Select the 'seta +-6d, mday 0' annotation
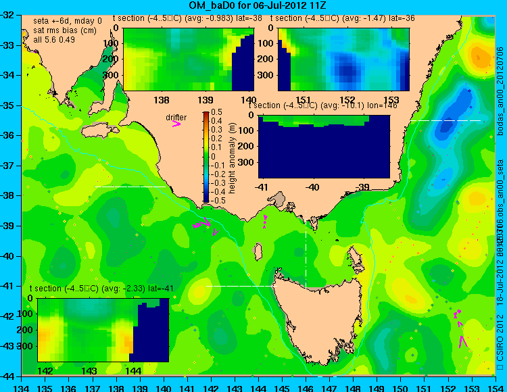This screenshot has height=392, width=507. tap(68, 21)
